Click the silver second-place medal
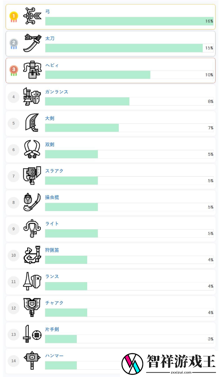Image resolution: width=220 pixels, height=377 pixels. pyautogui.click(x=14, y=44)
